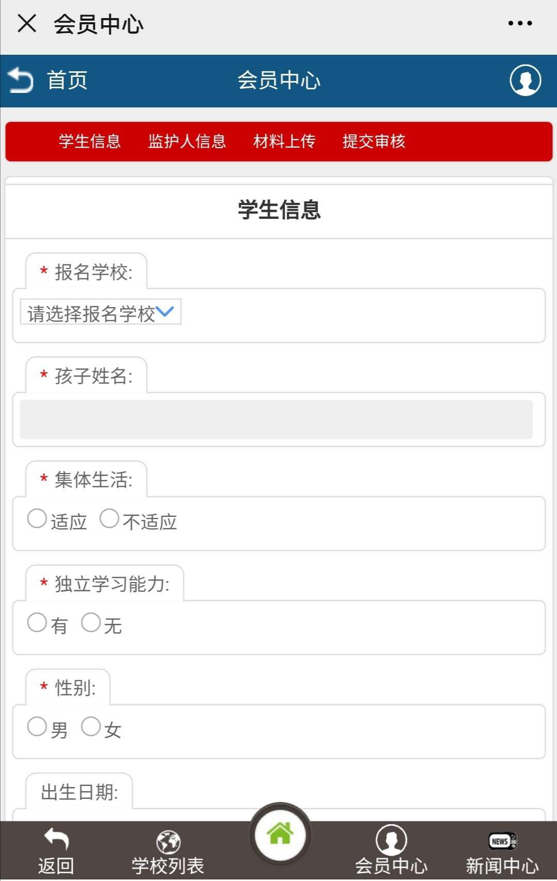Tap the green home icon at bottom
The image size is (557, 881).
280,833
